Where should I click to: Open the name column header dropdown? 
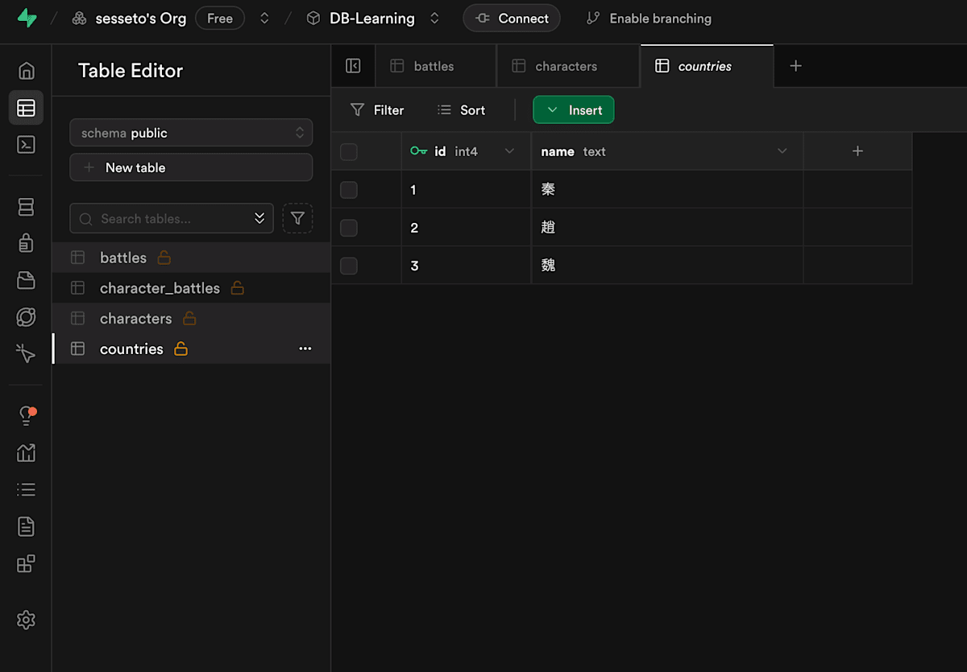(x=782, y=151)
